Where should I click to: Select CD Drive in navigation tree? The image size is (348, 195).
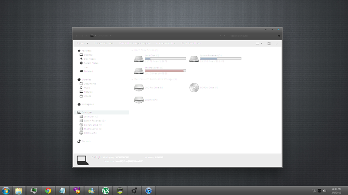90,133
